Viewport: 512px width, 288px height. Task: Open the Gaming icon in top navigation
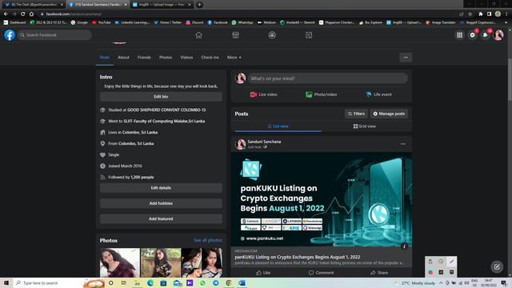click(309, 35)
